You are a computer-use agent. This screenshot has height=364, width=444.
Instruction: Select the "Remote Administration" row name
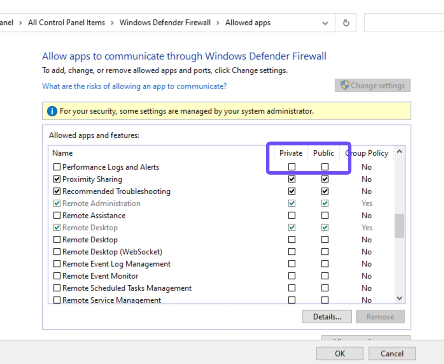click(x=102, y=203)
